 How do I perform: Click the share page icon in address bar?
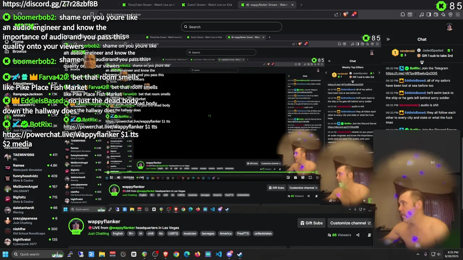coord(336,14)
